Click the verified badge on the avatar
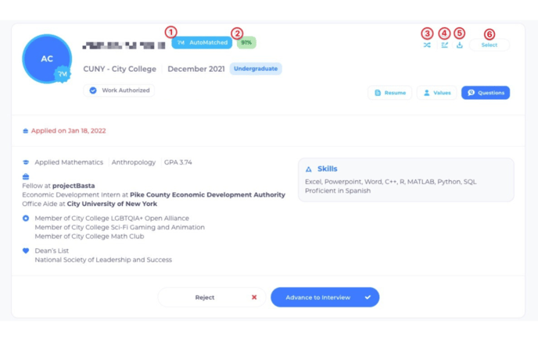538x341 pixels. 62,73
